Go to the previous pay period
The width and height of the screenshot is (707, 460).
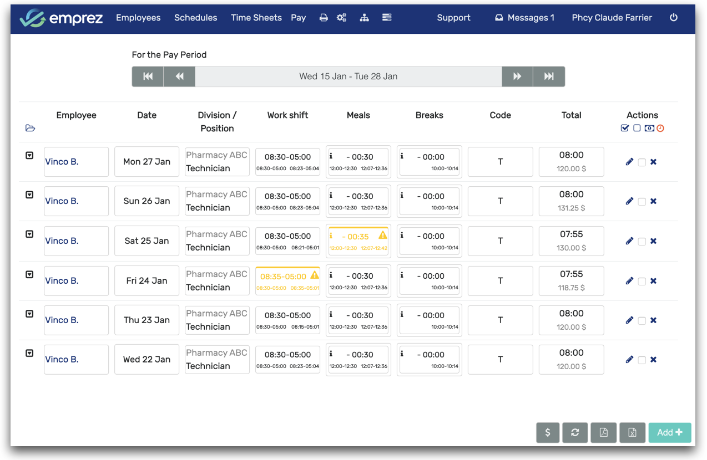(x=179, y=76)
